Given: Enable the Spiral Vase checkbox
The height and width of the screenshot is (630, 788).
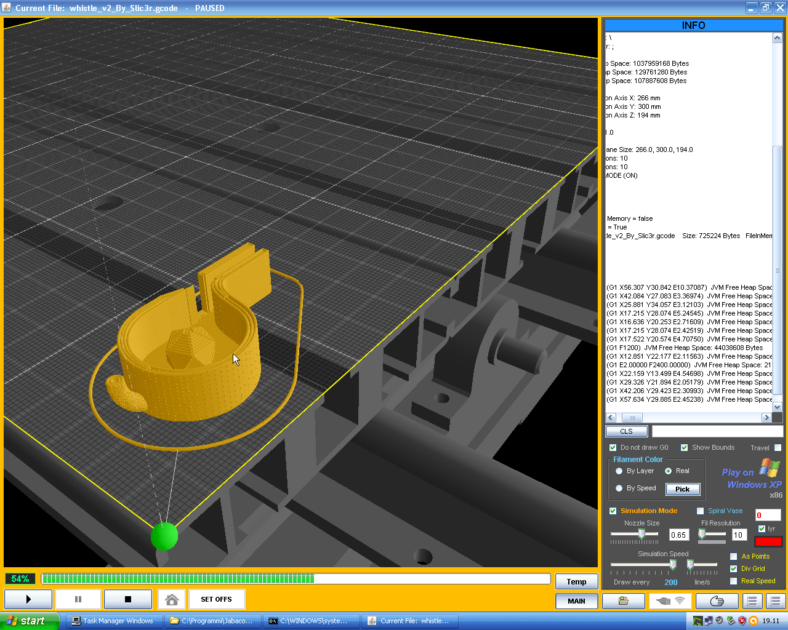Looking at the screenshot, I should (700, 511).
